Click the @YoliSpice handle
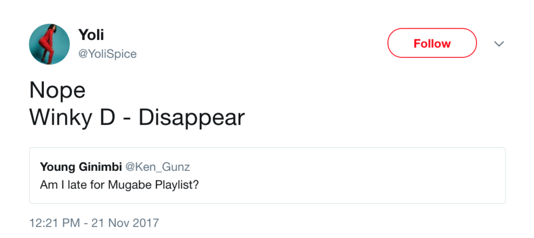This screenshot has width=534, height=238. [x=107, y=54]
